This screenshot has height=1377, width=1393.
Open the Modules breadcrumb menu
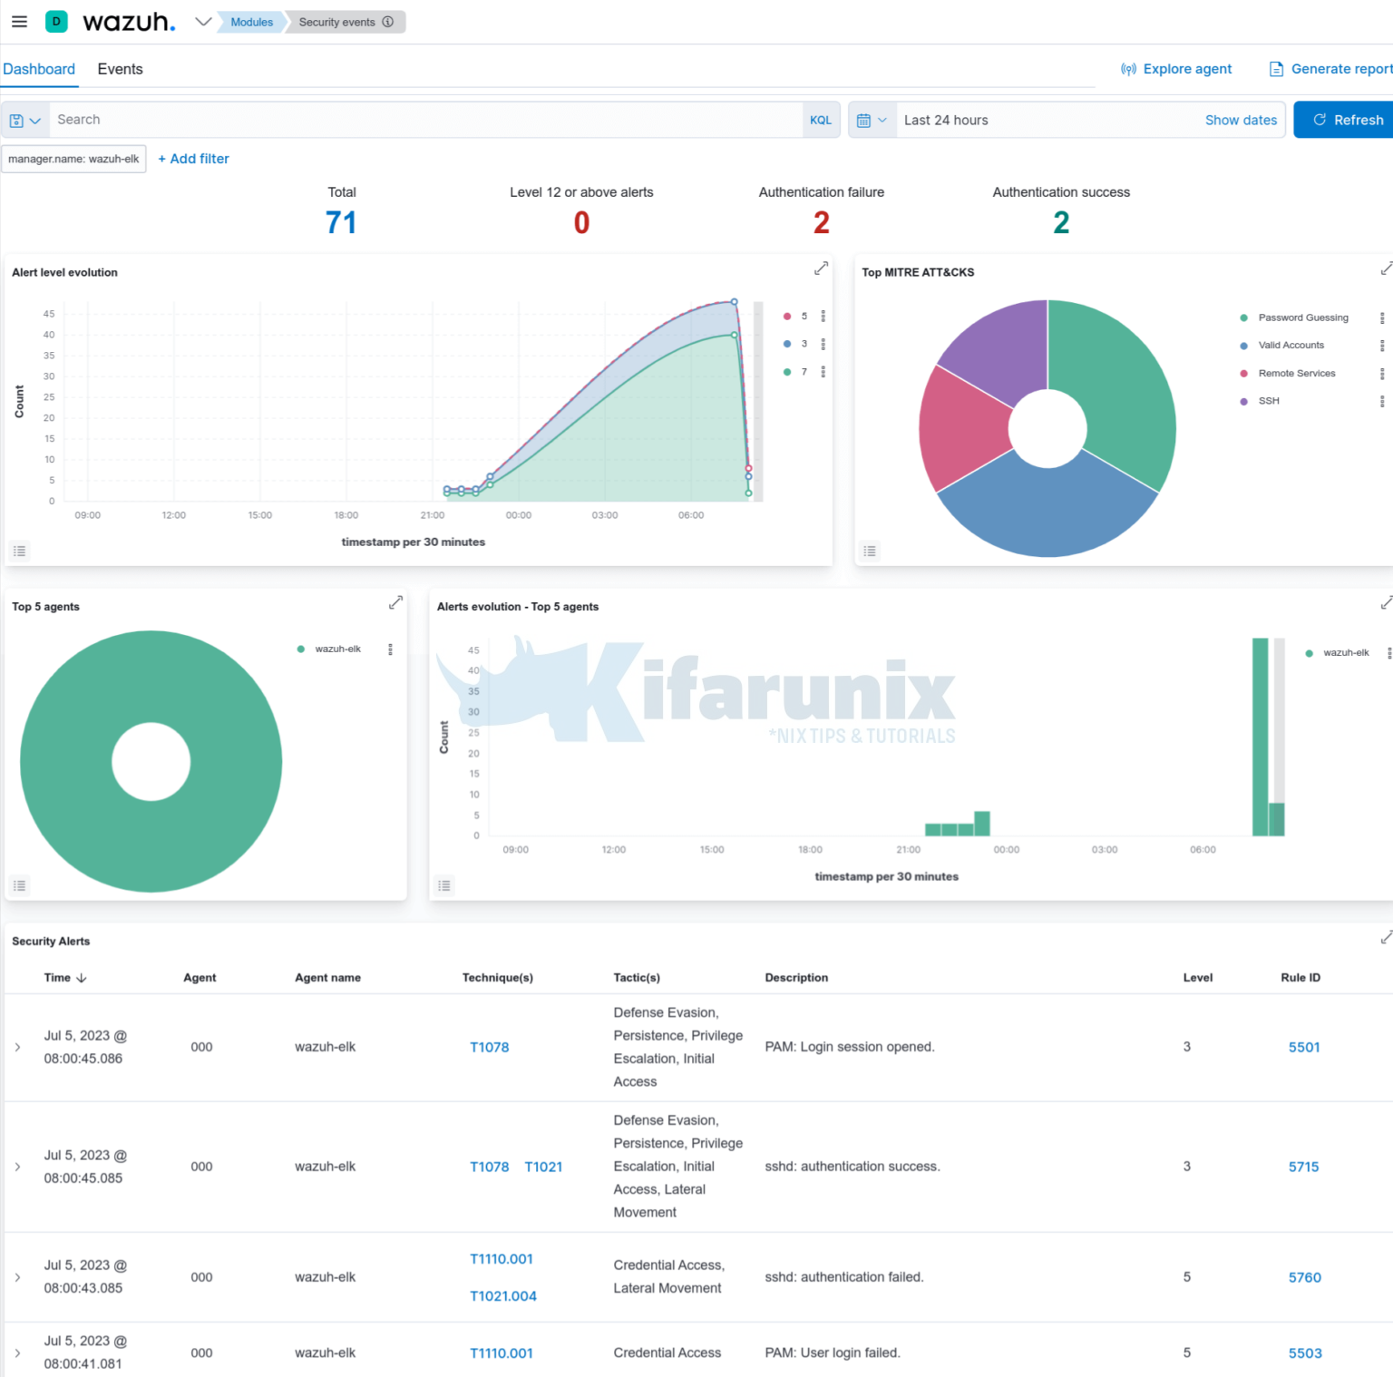tap(251, 22)
